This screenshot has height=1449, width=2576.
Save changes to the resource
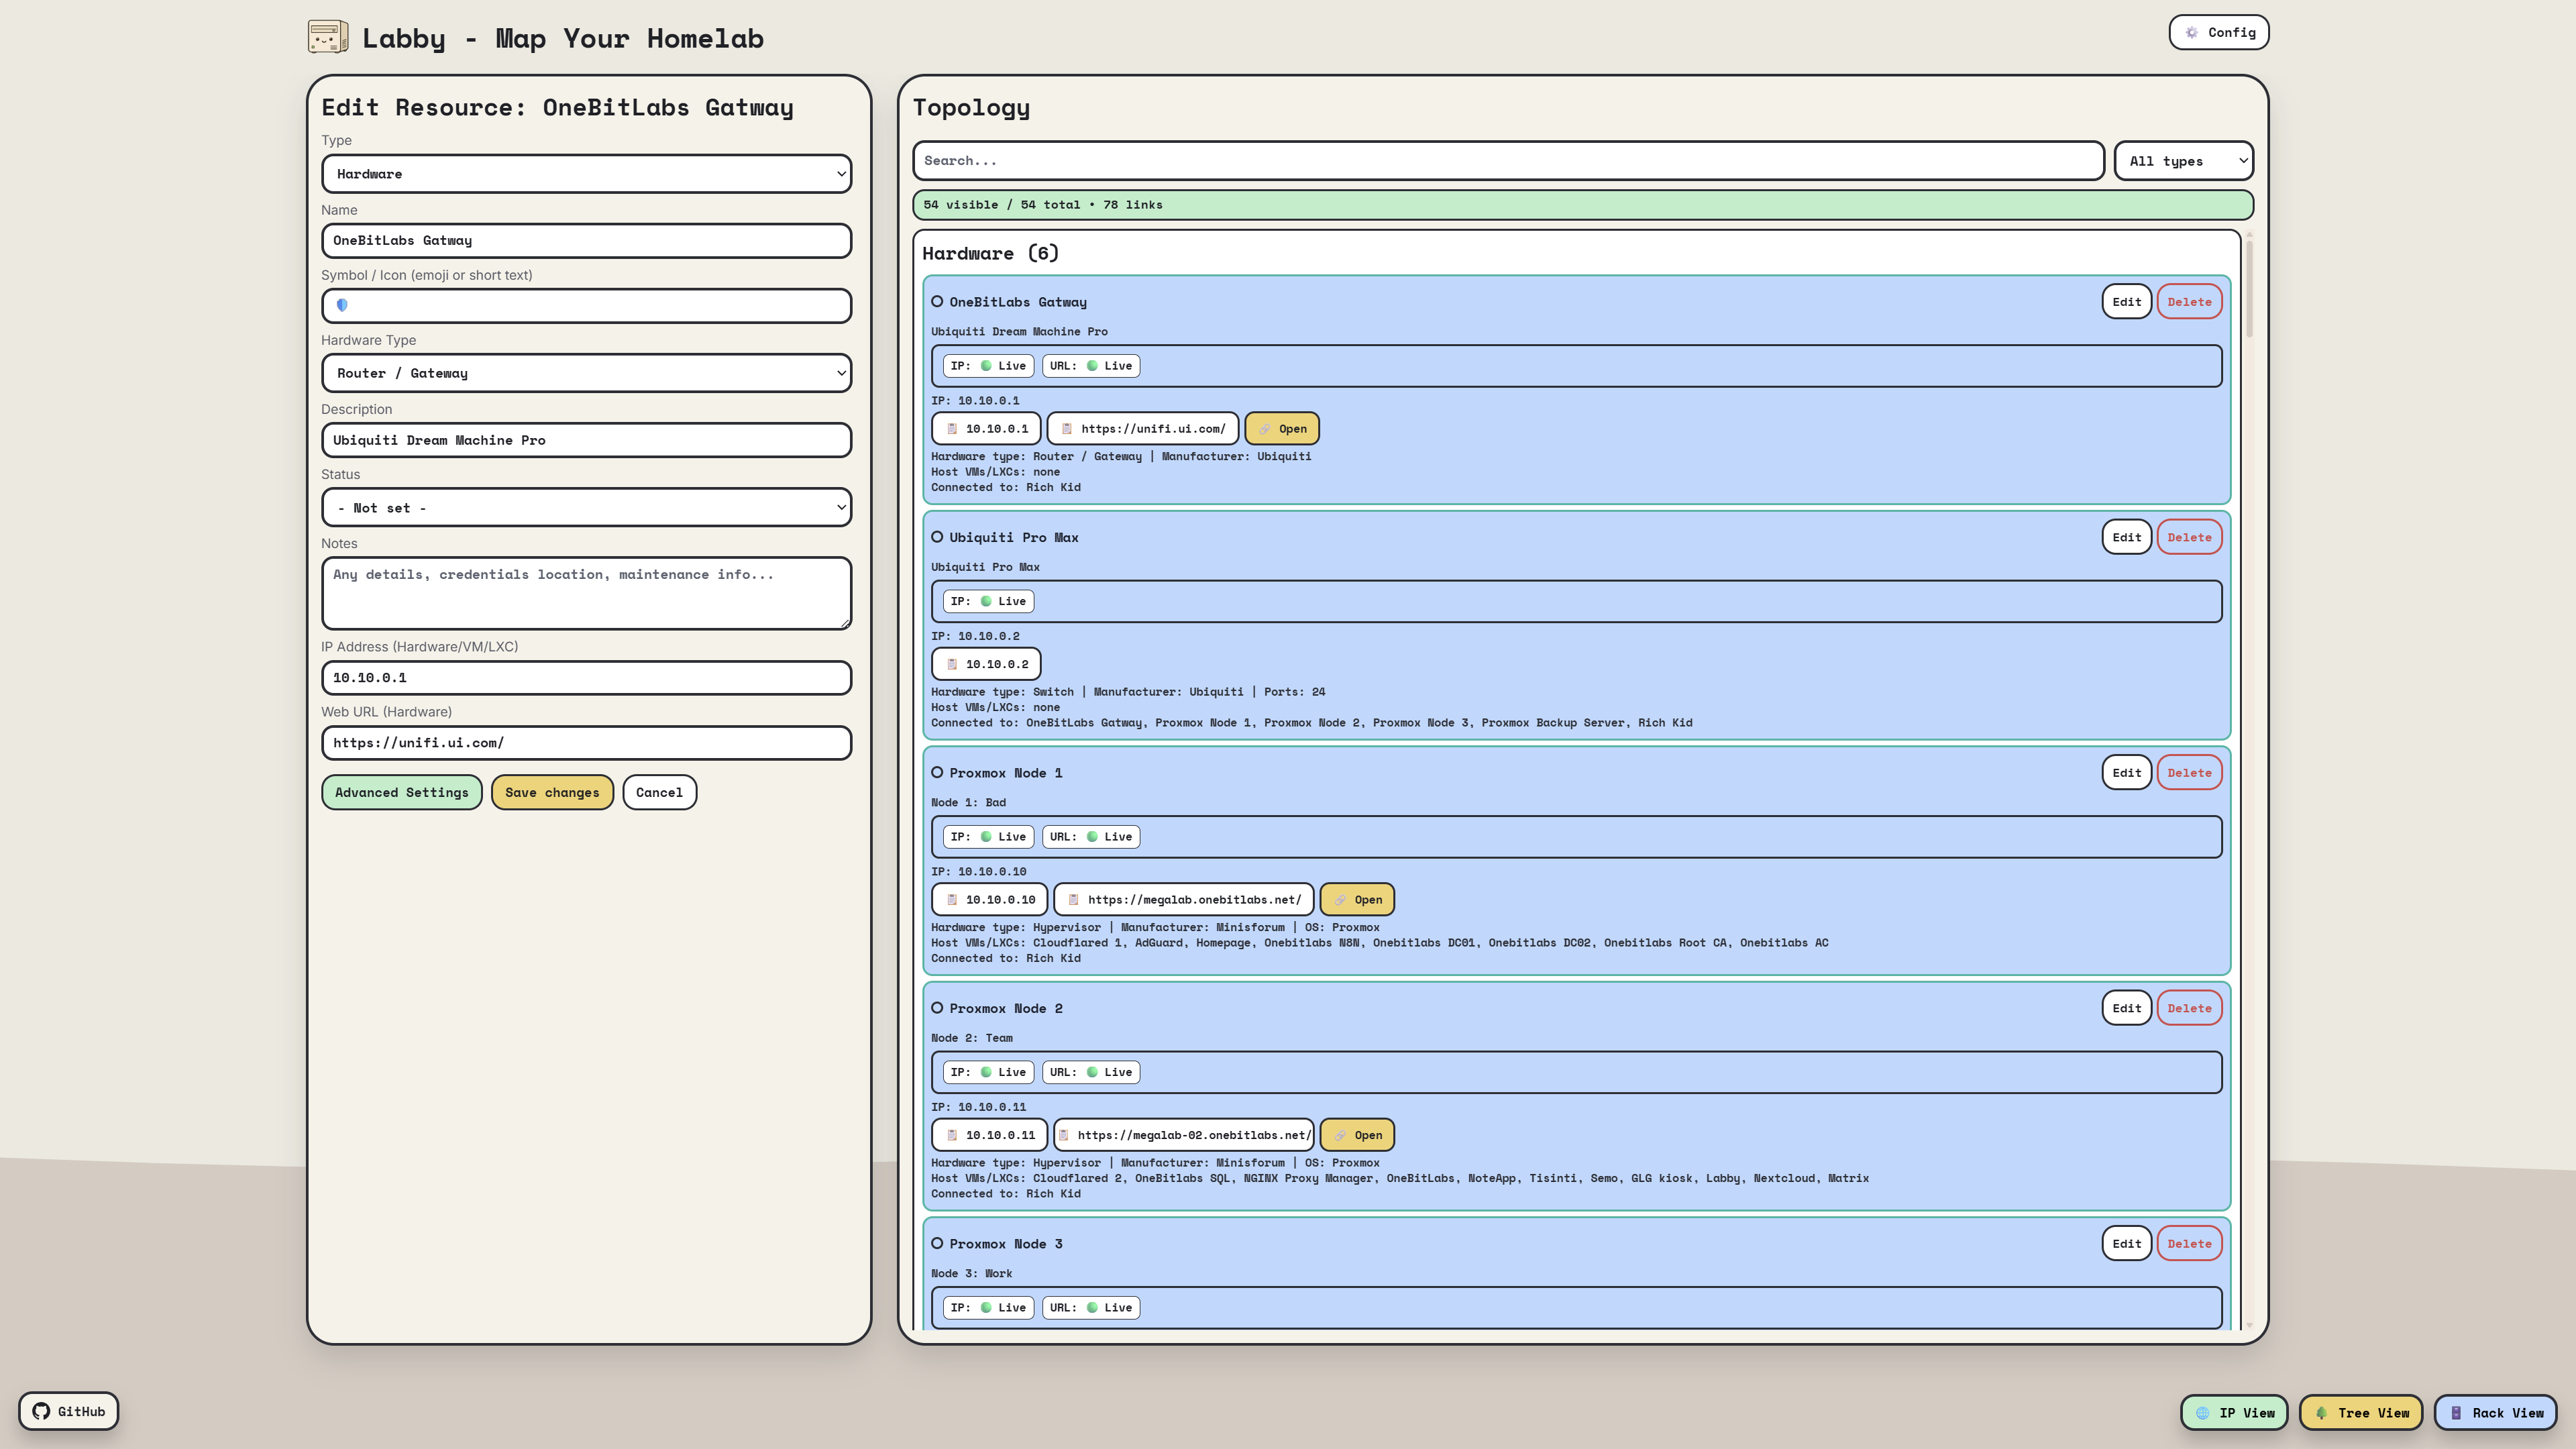552,792
